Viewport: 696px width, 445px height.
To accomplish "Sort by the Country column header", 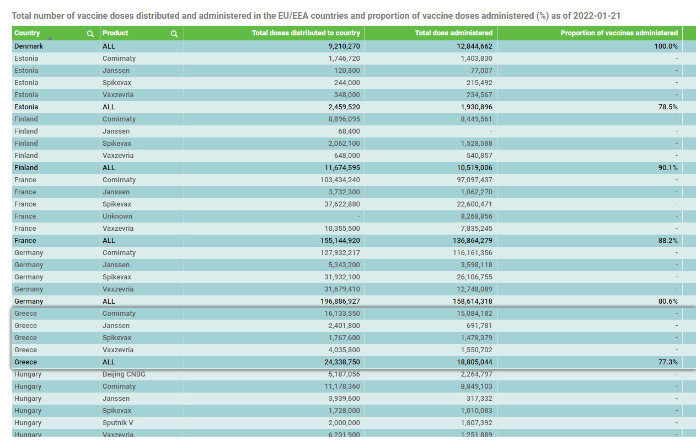I will (27, 33).
